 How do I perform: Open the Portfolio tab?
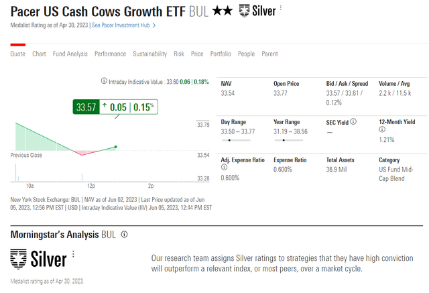[x=221, y=54]
